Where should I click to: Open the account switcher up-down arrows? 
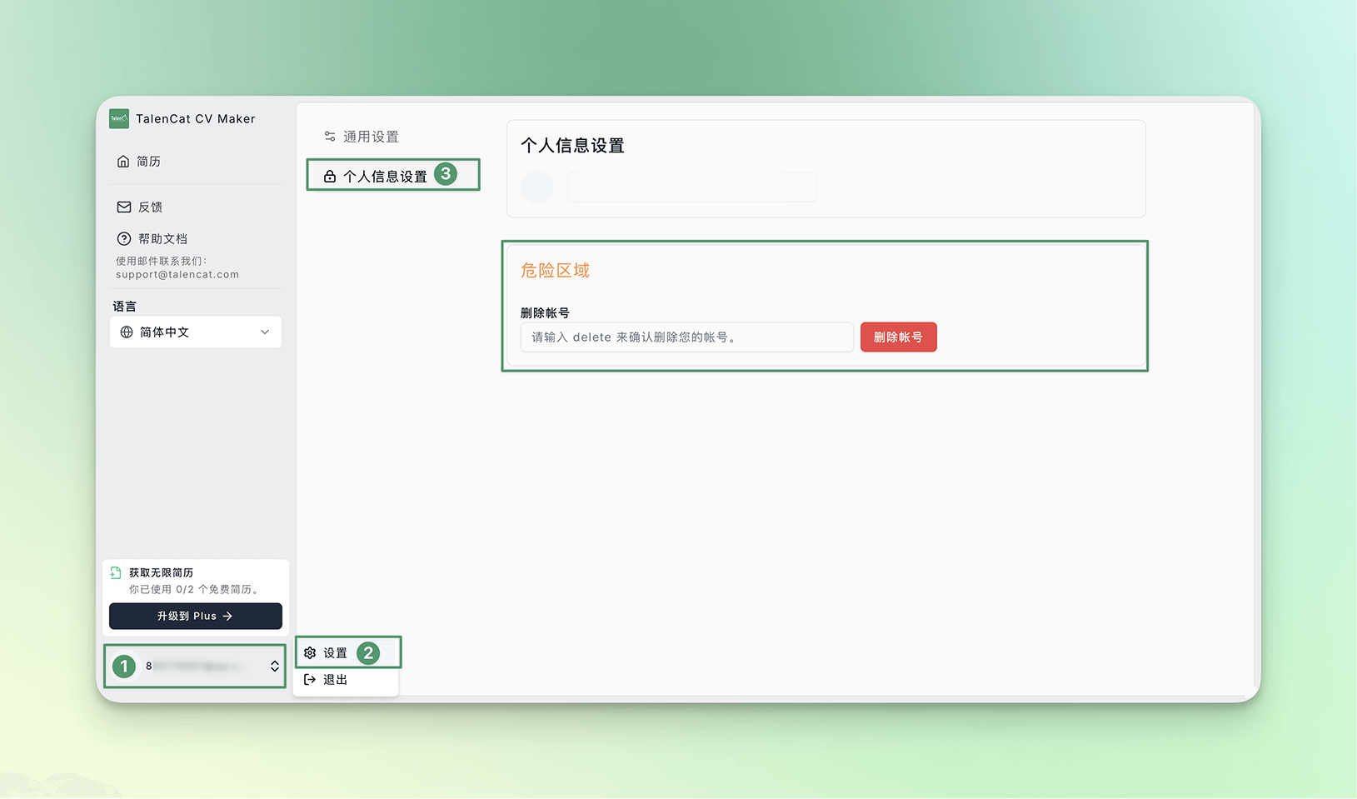(275, 667)
